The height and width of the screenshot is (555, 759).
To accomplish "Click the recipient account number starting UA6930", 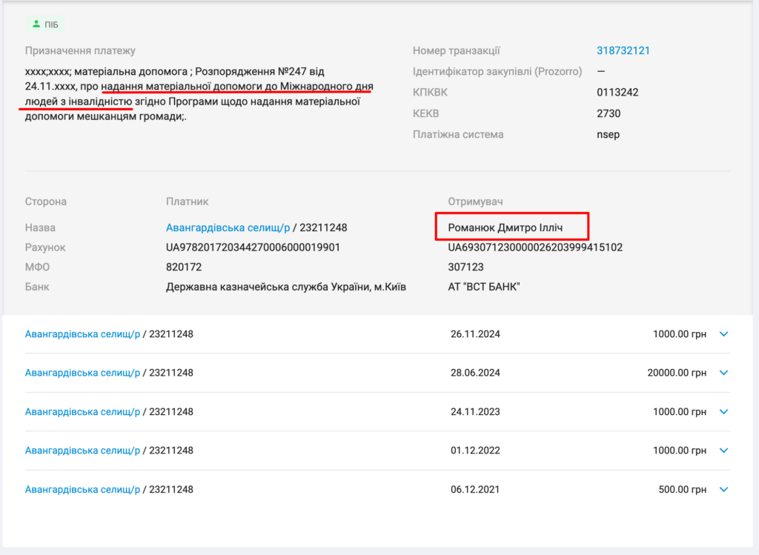I will click(535, 247).
